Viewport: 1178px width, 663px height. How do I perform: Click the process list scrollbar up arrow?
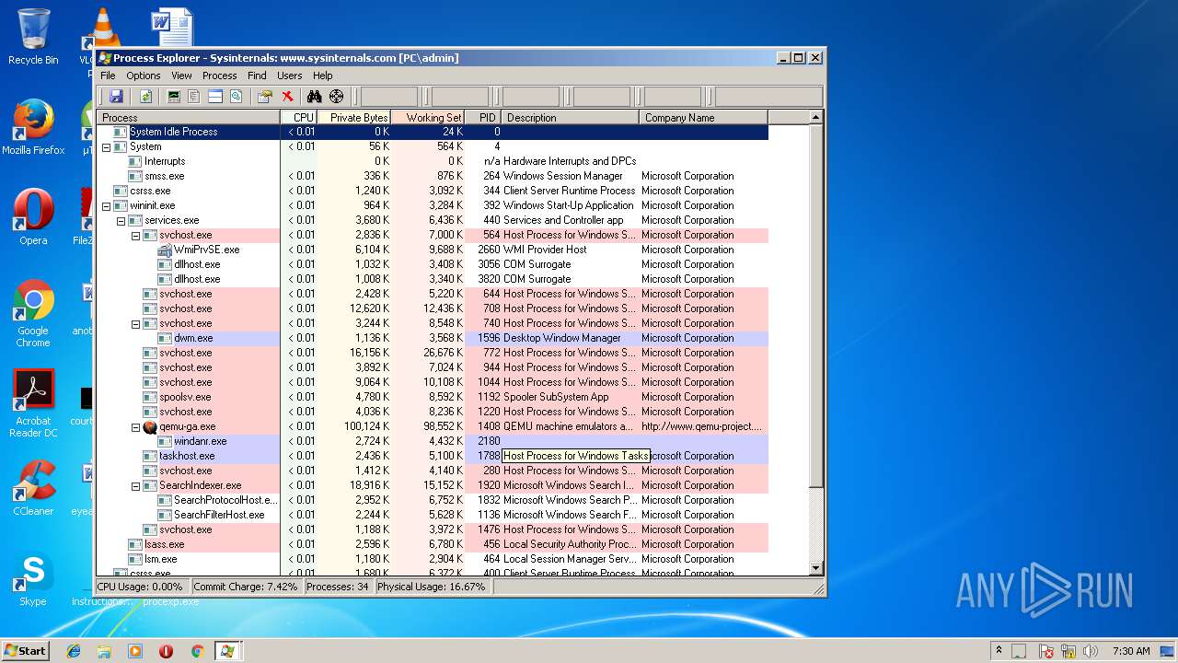(815, 118)
